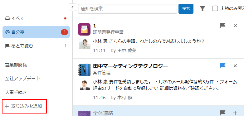Viewport: 244px width, 116px height.
Task: Click 絞り込みを追加 to add filter
Action: [24, 106]
